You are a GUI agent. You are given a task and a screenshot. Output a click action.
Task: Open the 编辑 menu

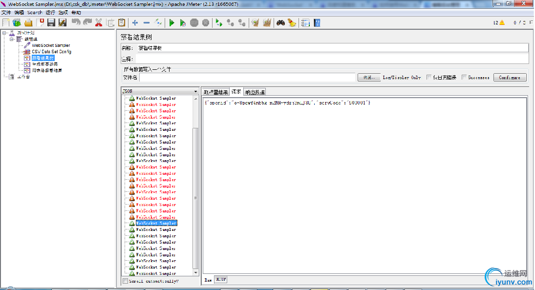[x=19, y=13]
